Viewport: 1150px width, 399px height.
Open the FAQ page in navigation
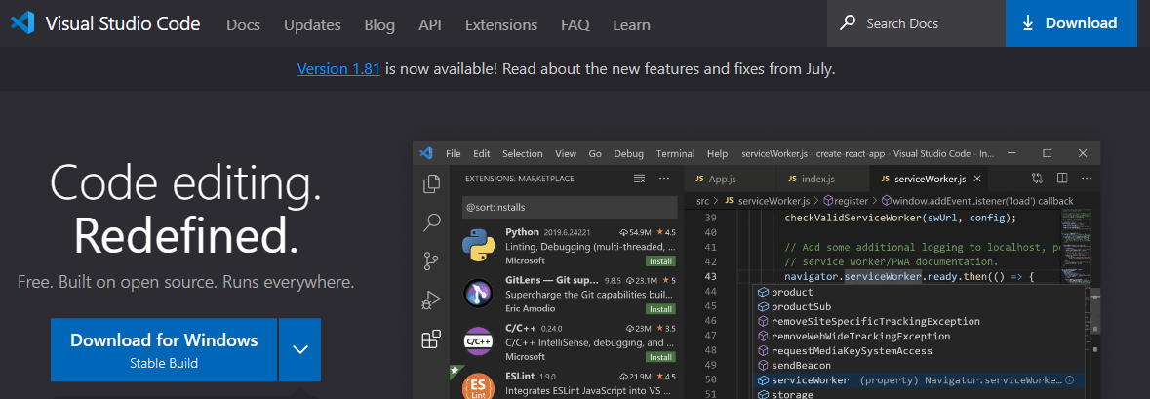(575, 25)
